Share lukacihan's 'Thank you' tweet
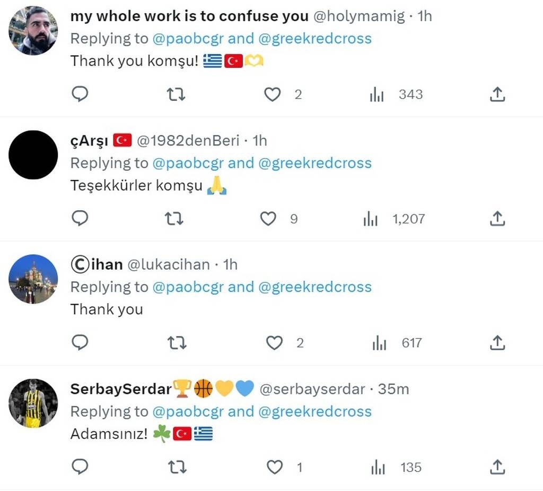This screenshot has width=543, height=491. click(497, 343)
